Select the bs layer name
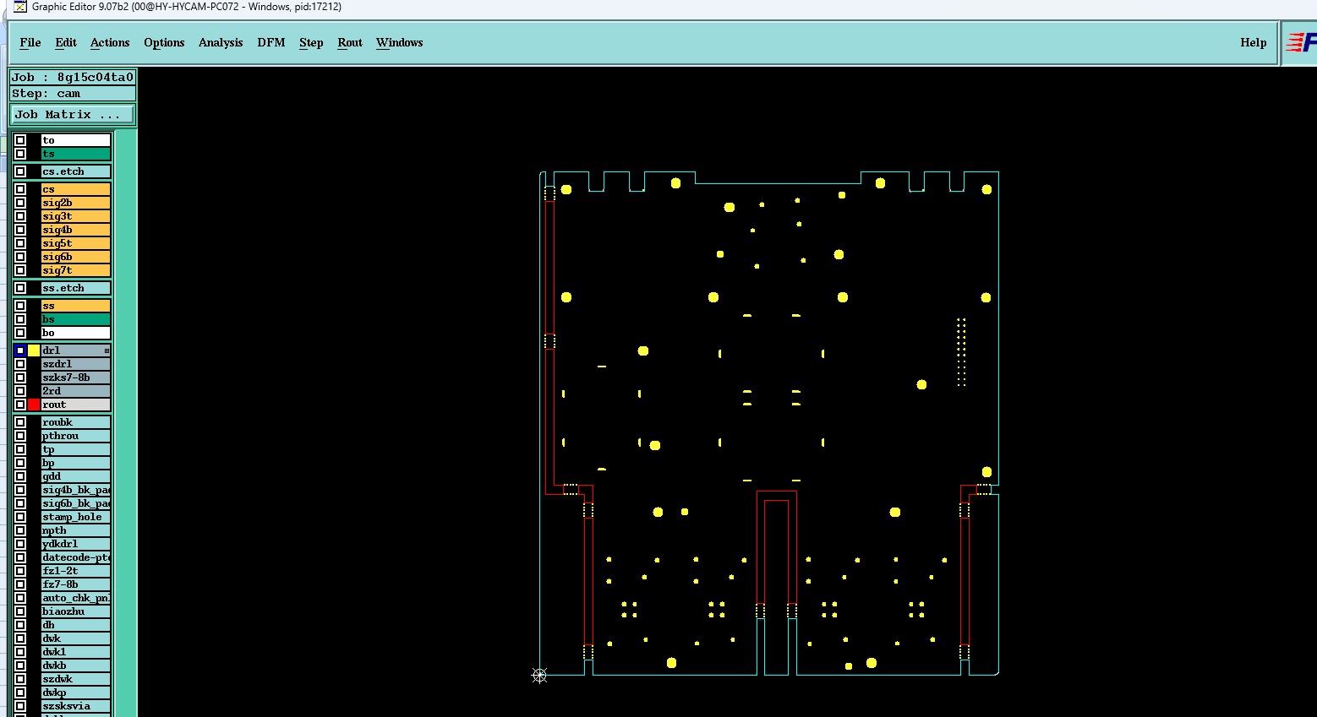This screenshot has width=1317, height=717. (76, 319)
